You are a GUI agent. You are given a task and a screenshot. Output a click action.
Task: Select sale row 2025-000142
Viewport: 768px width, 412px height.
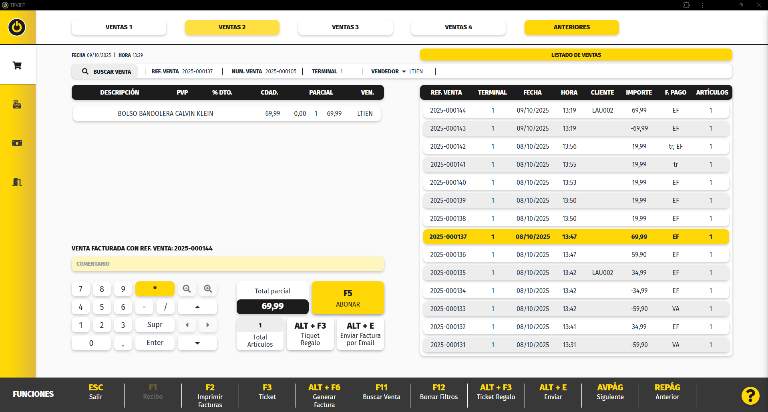(x=576, y=147)
